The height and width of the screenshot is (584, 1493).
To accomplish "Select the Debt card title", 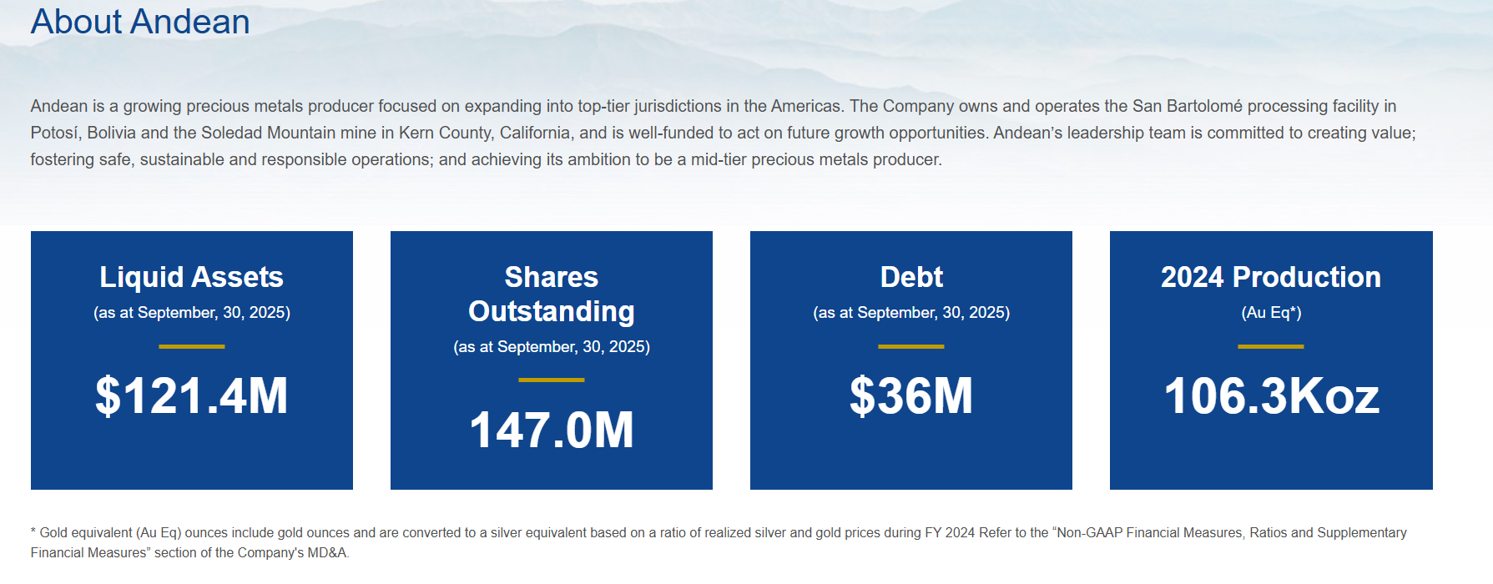I will click(x=910, y=277).
